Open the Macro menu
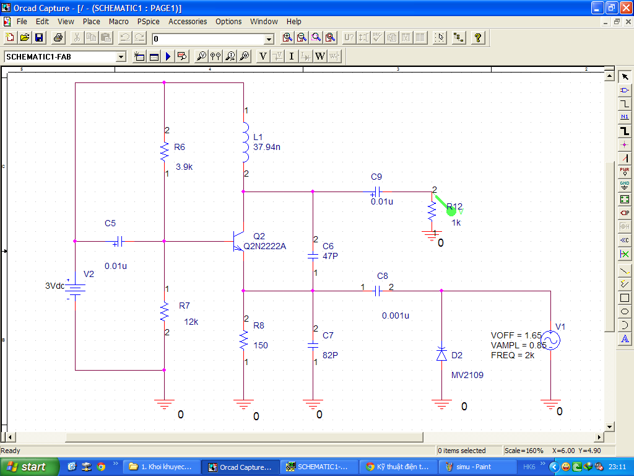 pos(118,22)
